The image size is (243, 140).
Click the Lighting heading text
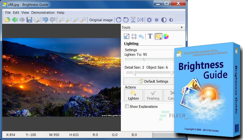131,44
